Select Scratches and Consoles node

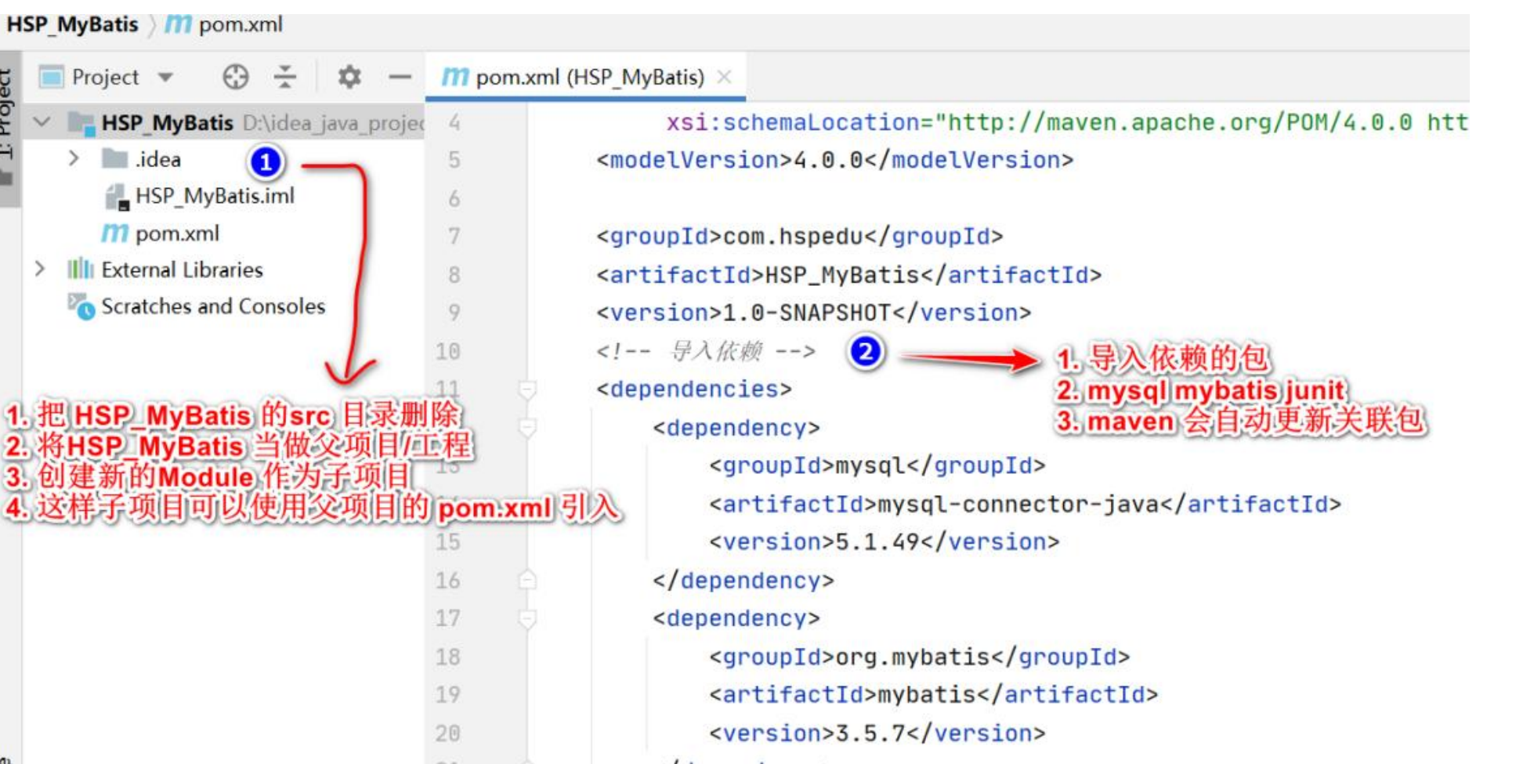point(213,306)
